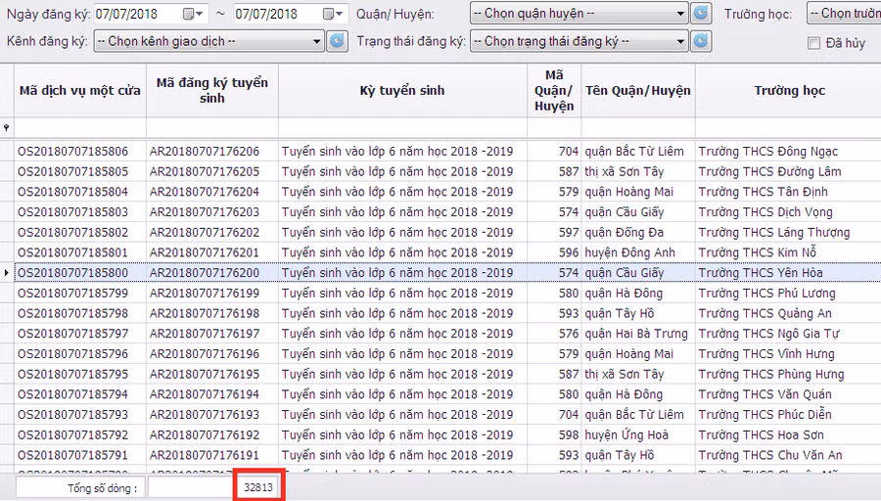Open the end date calendar picker
The width and height of the screenshot is (881, 501).
tap(340, 14)
